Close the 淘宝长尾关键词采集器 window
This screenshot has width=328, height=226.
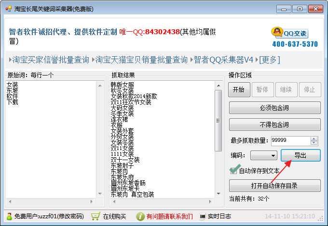coord(315,9)
